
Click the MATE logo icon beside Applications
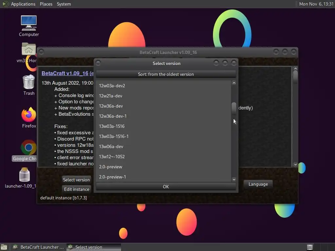pos(6,4)
